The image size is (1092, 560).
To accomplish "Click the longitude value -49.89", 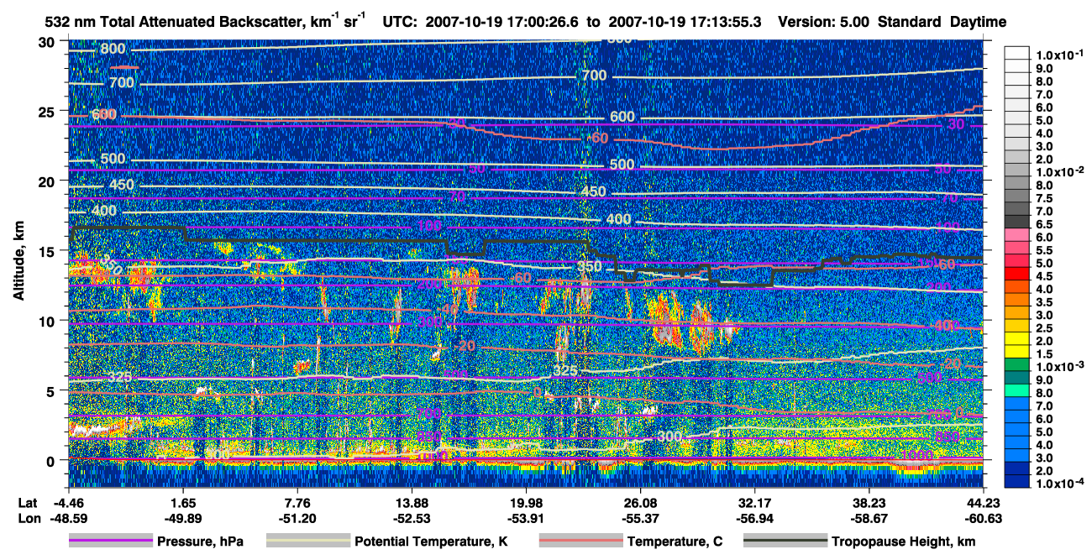I will pyautogui.click(x=182, y=518).
